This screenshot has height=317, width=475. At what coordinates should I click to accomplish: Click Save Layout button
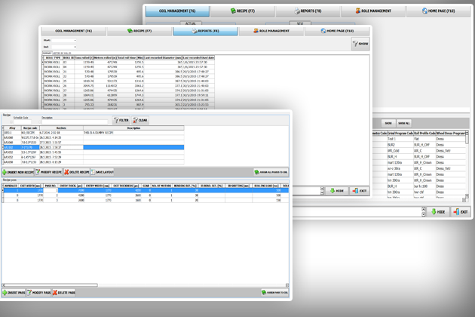[103, 172]
